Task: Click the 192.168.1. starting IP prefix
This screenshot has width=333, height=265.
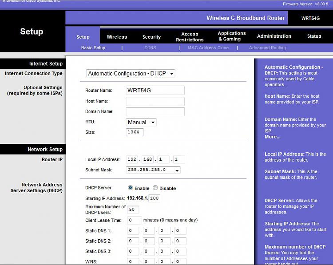Action: (x=137, y=198)
